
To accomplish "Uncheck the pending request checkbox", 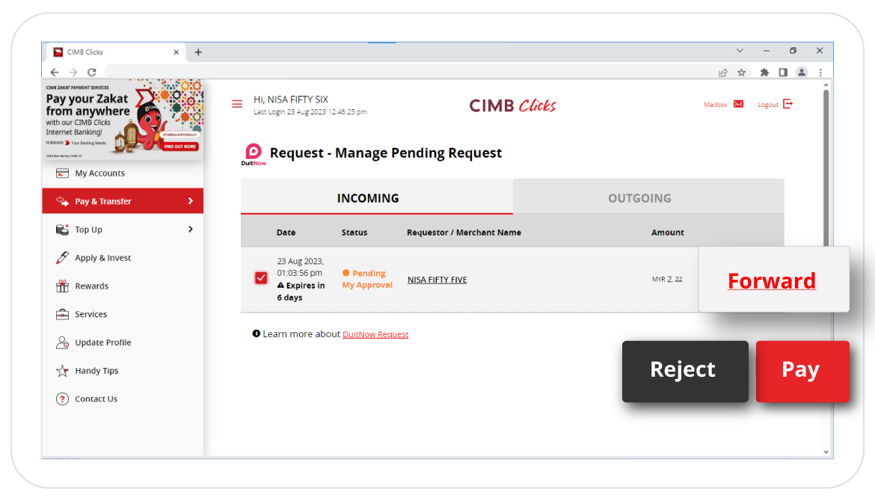I will [x=261, y=278].
